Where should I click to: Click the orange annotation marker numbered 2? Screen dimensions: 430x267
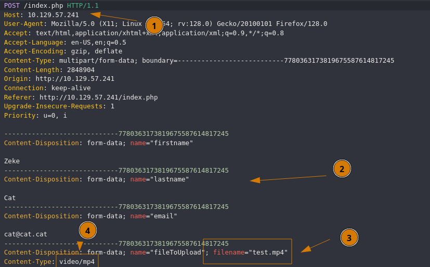(342, 168)
